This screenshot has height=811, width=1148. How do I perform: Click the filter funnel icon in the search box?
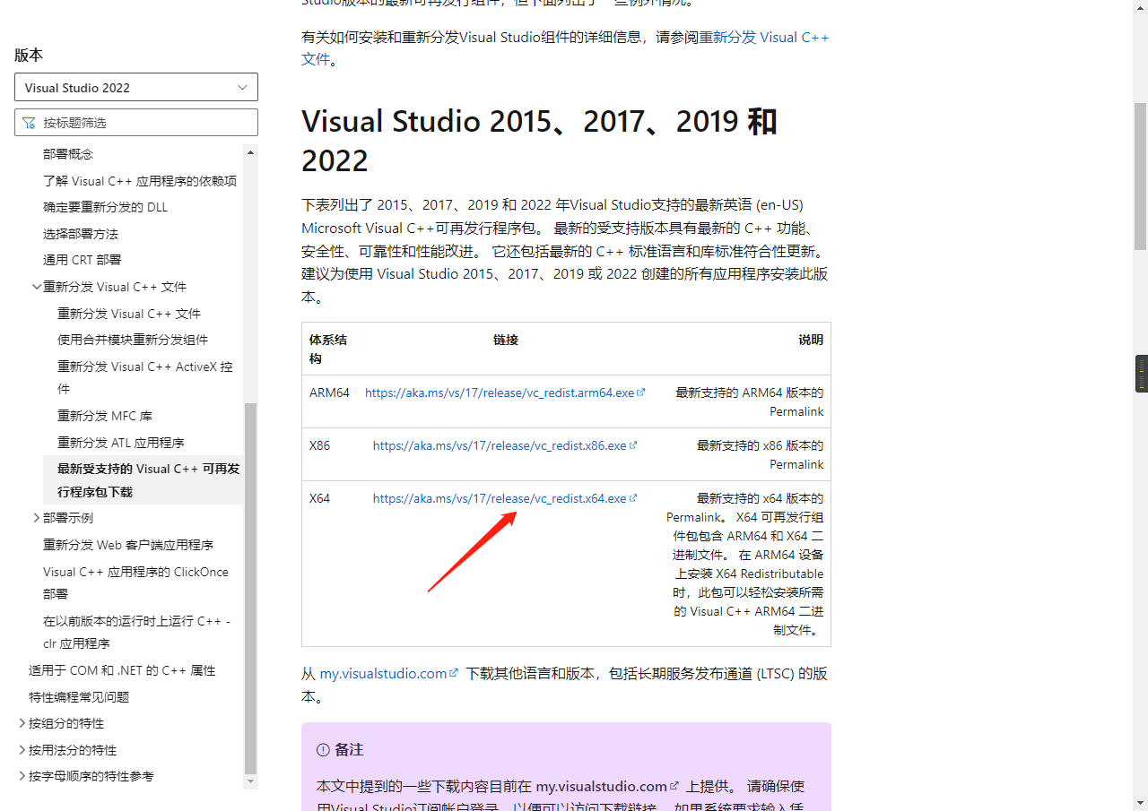click(x=30, y=122)
